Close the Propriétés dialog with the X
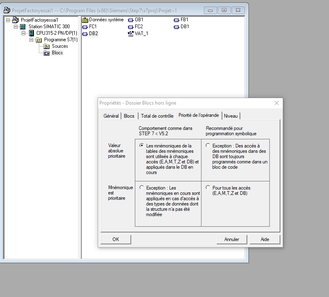Viewport: 329px width, 297px height. (276, 103)
